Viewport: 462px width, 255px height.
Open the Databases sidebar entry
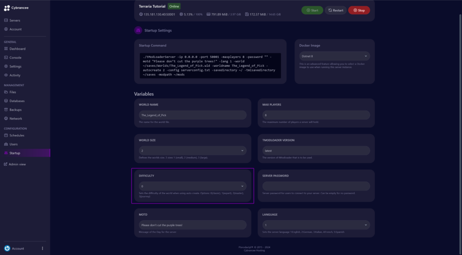[17, 101]
